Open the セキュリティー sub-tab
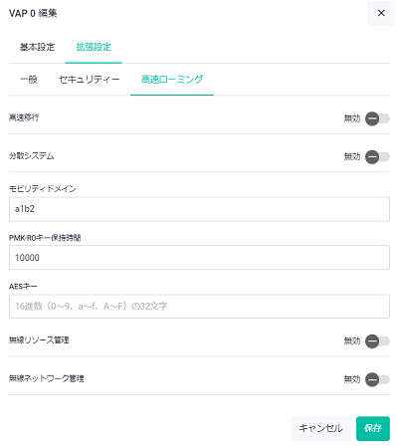Image resolution: width=397 pixels, height=447 pixels. (89, 80)
